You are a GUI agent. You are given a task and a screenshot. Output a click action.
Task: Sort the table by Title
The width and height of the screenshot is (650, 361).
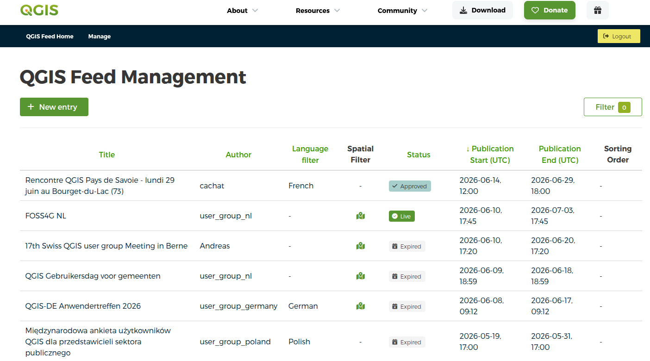(x=107, y=155)
